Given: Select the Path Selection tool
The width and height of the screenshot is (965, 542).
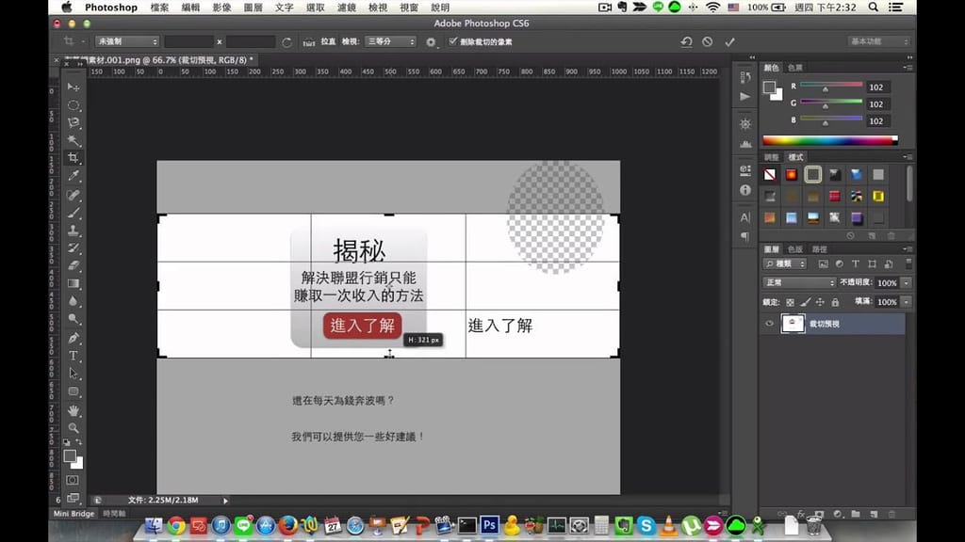Looking at the screenshot, I should [74, 373].
